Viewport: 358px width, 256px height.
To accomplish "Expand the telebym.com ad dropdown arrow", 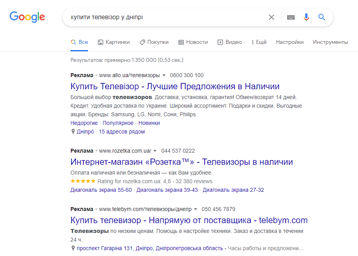I will 196,209.
